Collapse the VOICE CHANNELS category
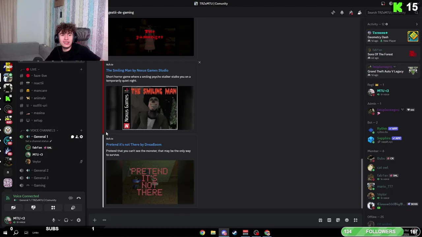The height and width of the screenshot is (237, 422). (x=42, y=130)
